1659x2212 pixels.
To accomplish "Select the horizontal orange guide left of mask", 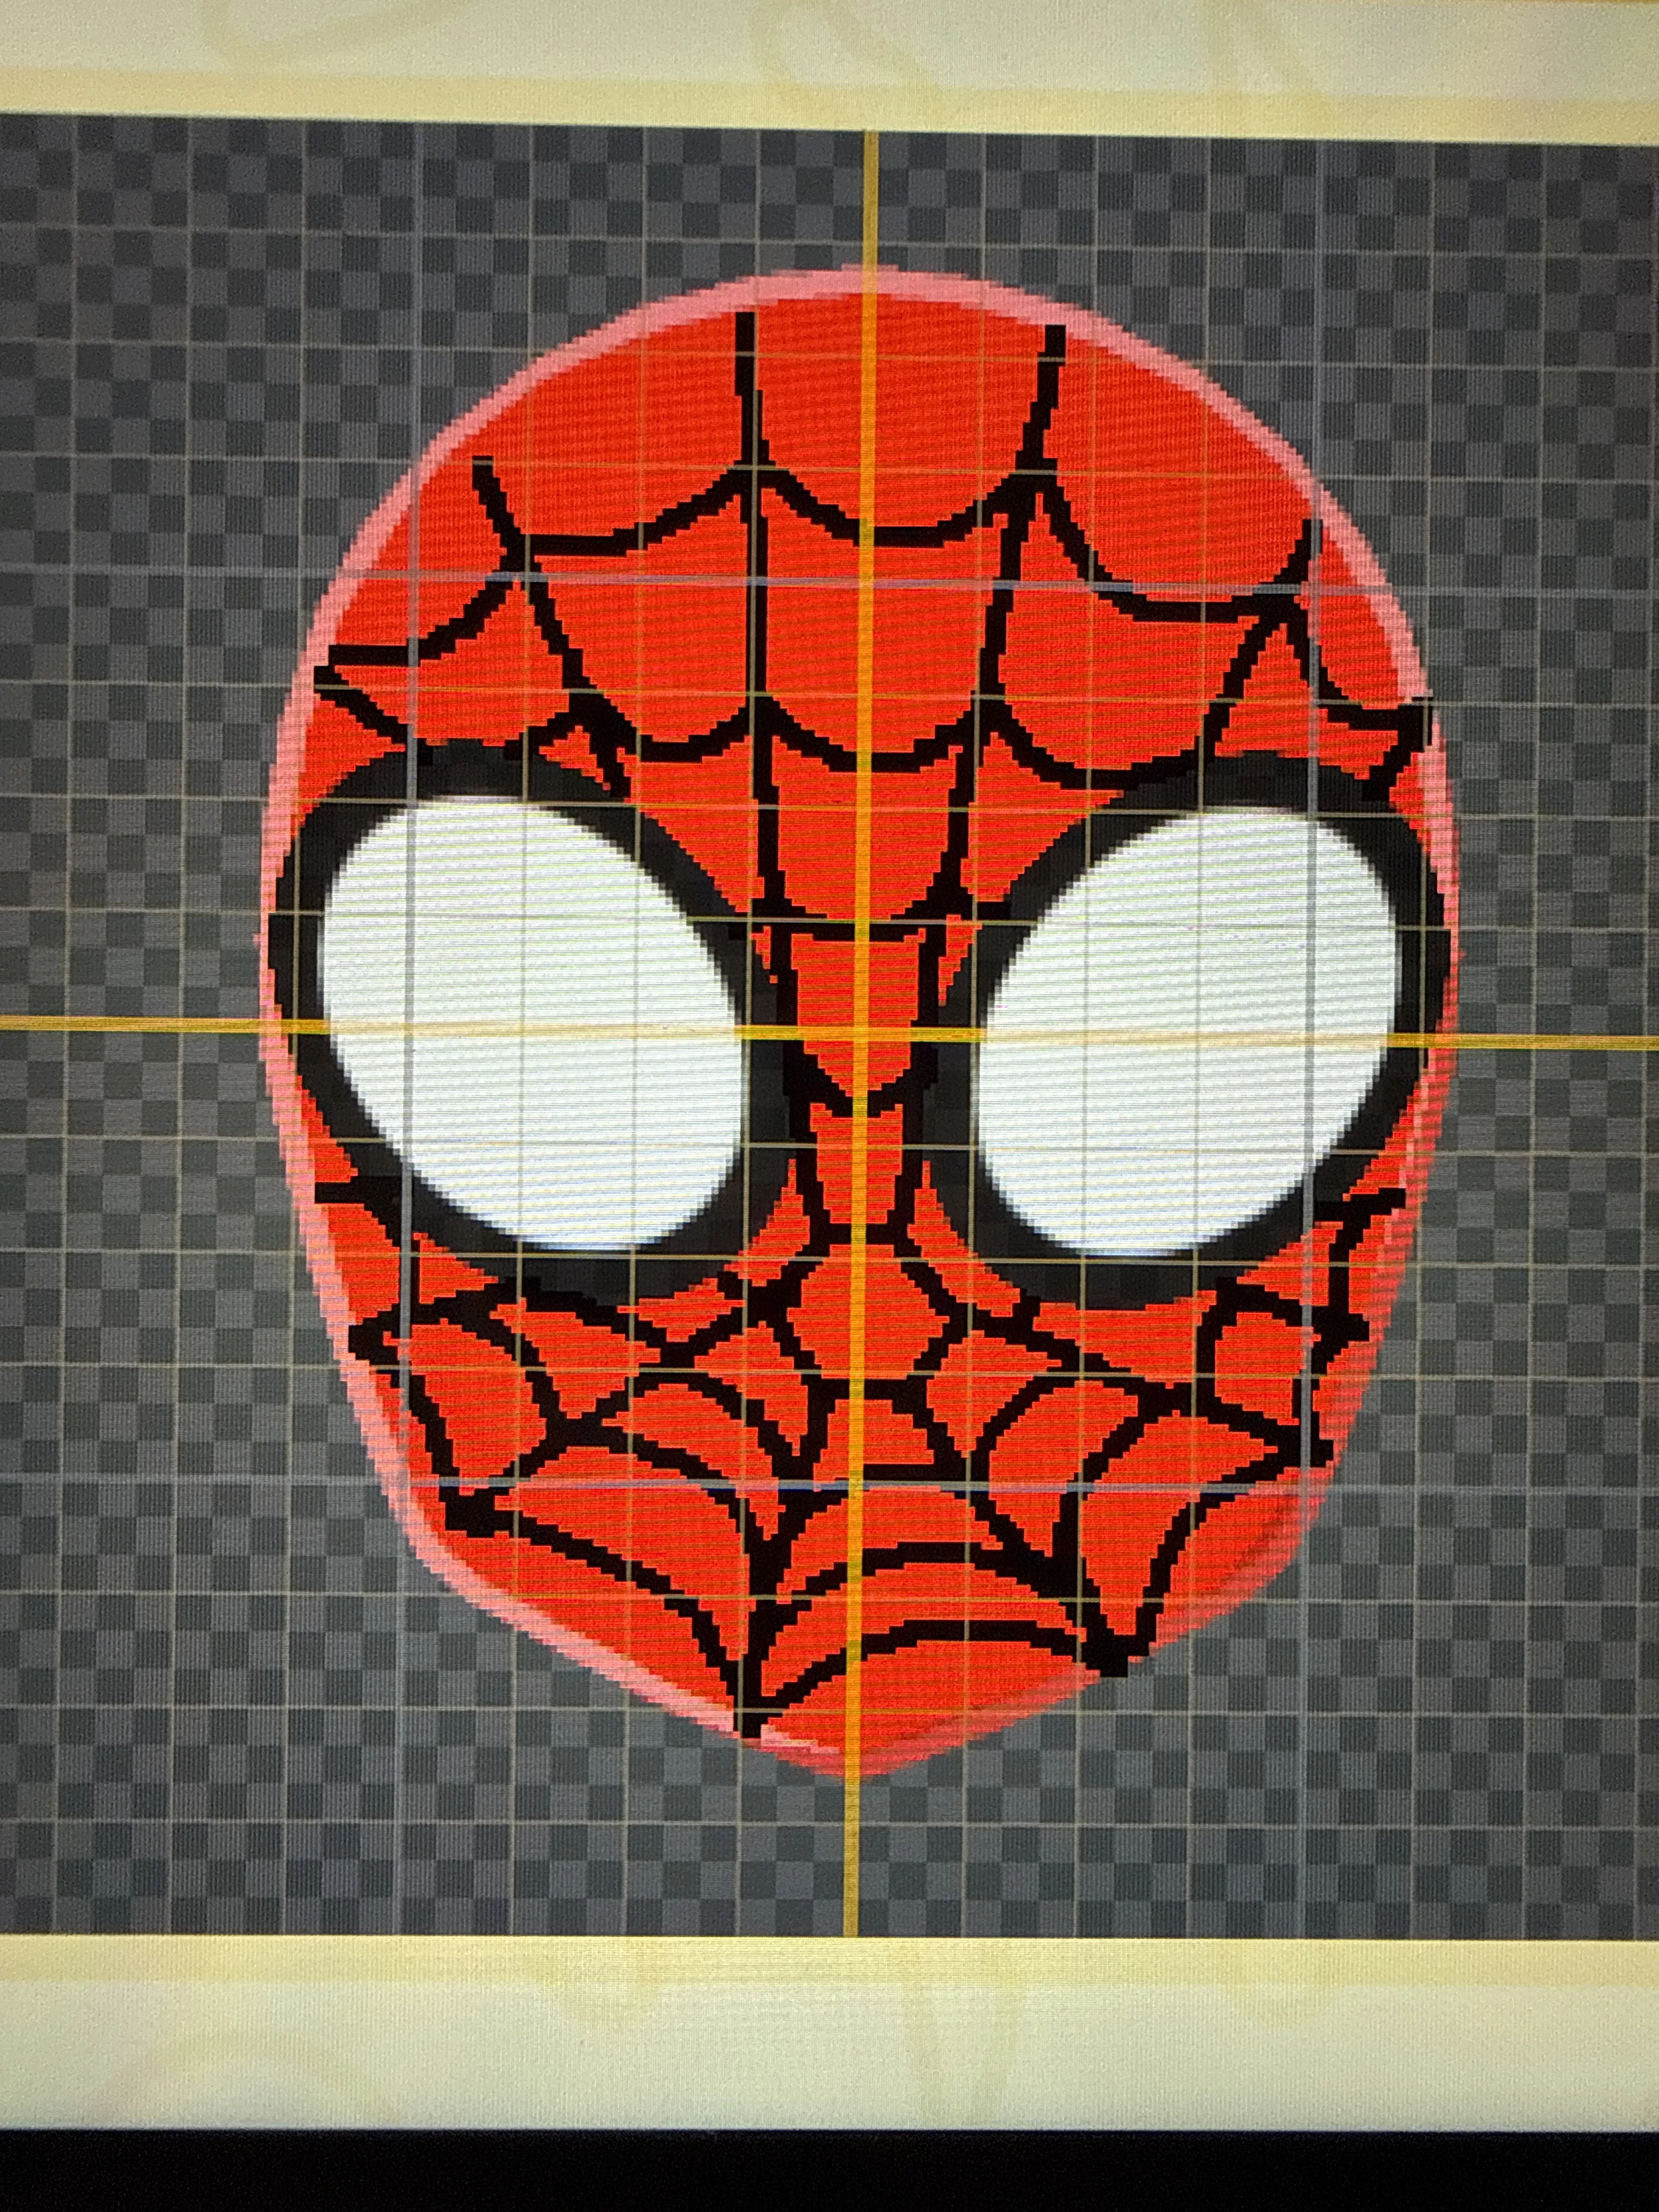I will 130,1021.
